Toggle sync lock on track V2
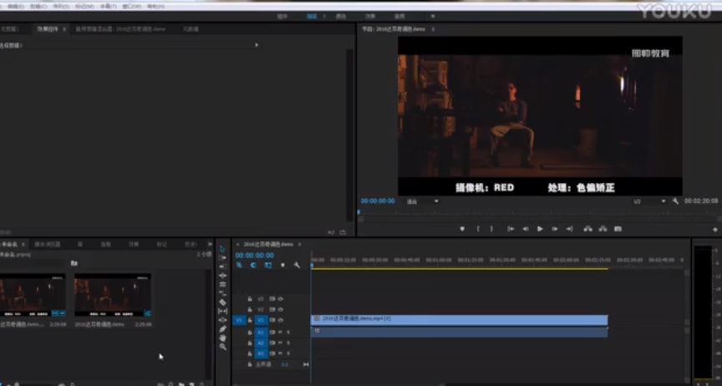722x386 pixels. click(x=272, y=309)
